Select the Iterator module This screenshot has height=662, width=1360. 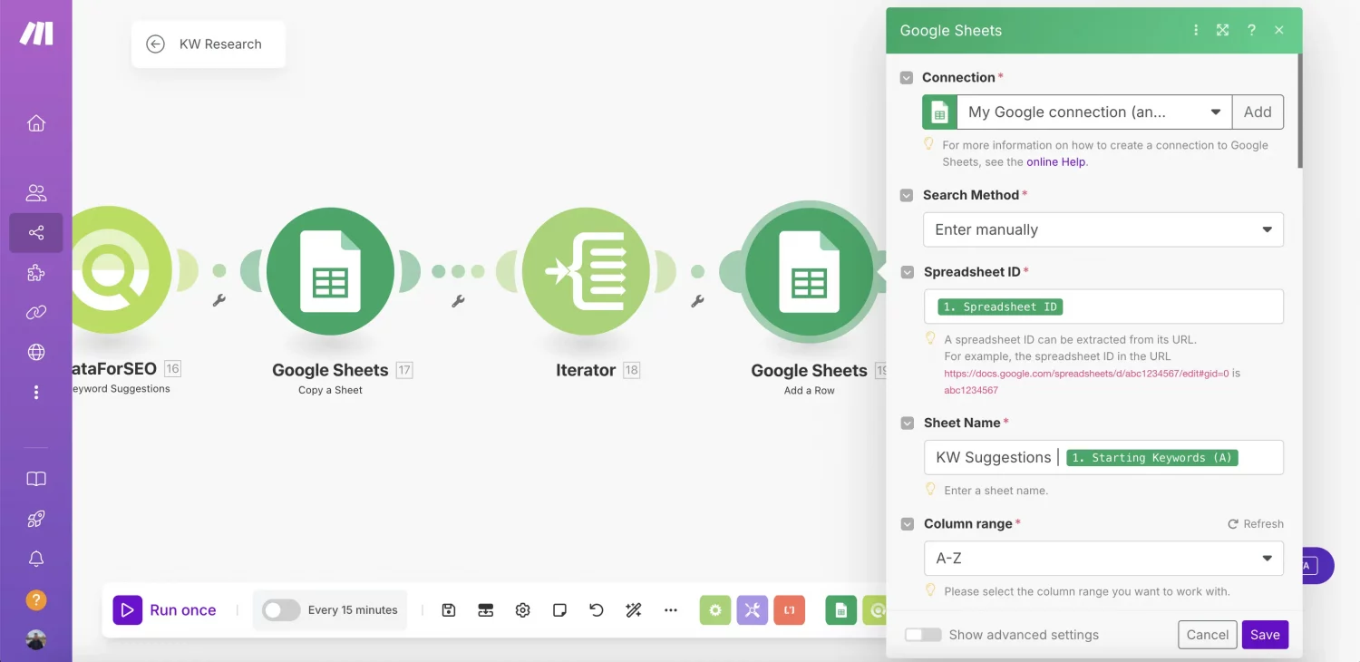point(586,270)
